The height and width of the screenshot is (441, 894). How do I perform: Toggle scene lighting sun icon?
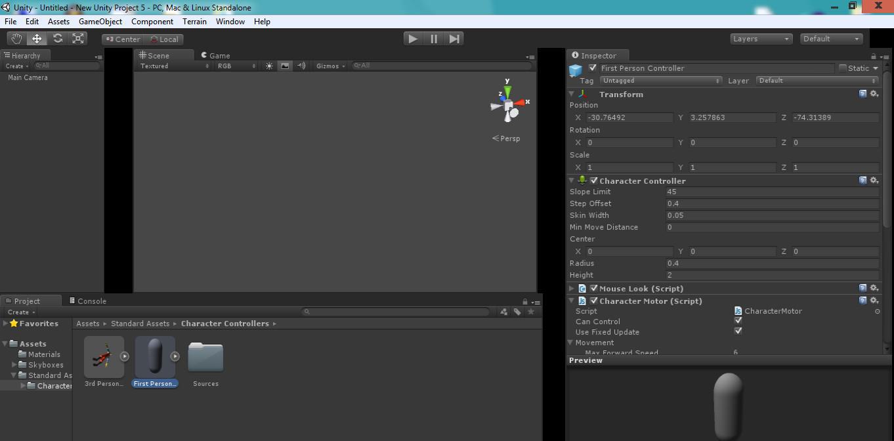click(269, 66)
